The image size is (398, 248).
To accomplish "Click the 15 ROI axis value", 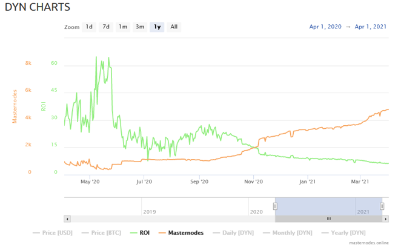I will point(54,145).
